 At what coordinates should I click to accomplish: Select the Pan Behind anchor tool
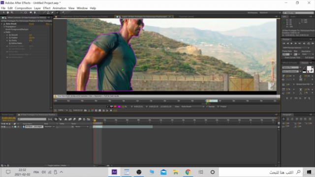pyautogui.click(x=26, y=13)
